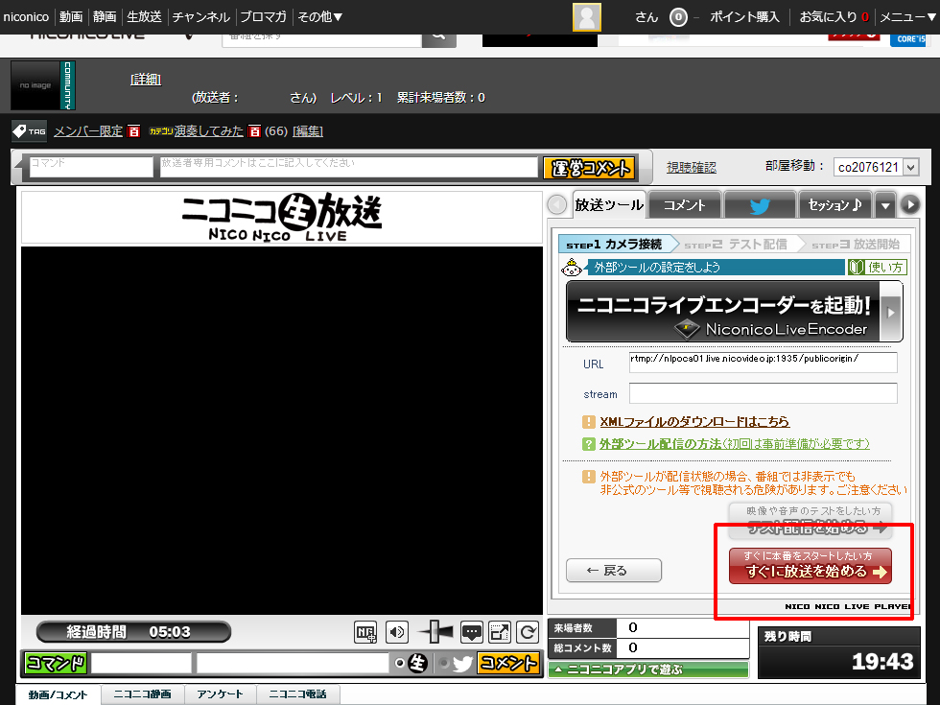Open the アンケート tab

pos(220,694)
